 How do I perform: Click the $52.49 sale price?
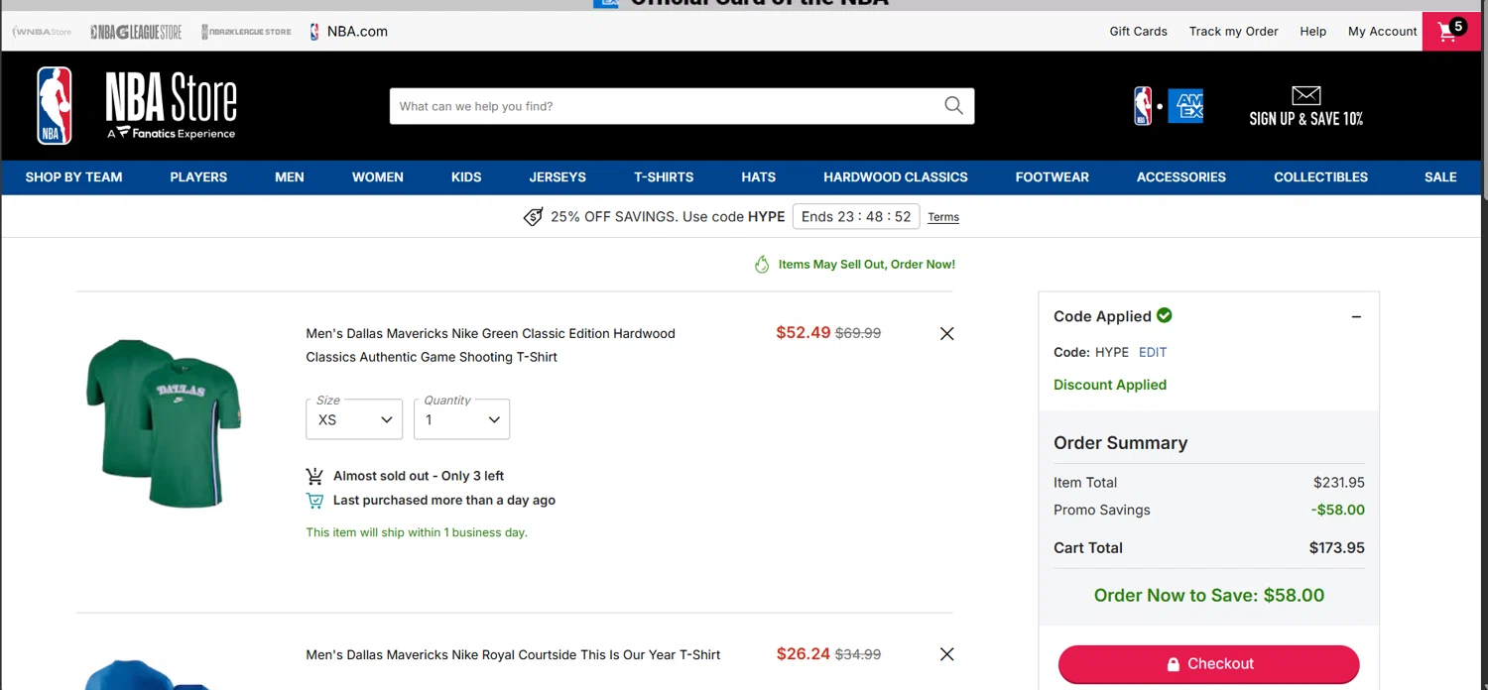[x=804, y=333]
